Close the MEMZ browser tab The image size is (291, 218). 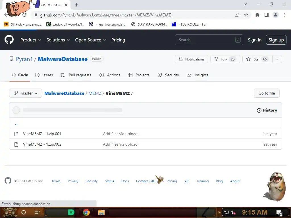click(x=66, y=5)
